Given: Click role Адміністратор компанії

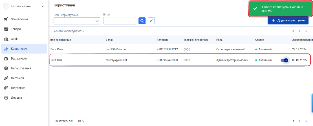Looking at the screenshot, I should tap(232, 60).
